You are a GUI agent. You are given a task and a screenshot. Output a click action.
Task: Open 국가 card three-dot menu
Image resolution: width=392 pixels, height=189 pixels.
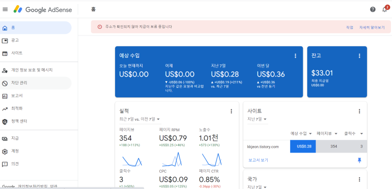point(360,179)
